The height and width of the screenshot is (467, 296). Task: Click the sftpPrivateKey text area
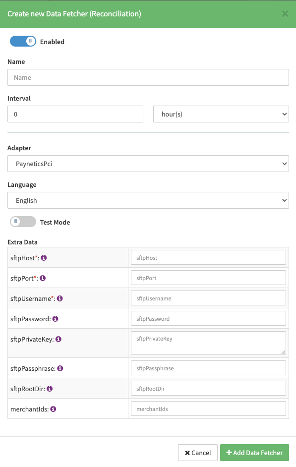[x=208, y=343]
